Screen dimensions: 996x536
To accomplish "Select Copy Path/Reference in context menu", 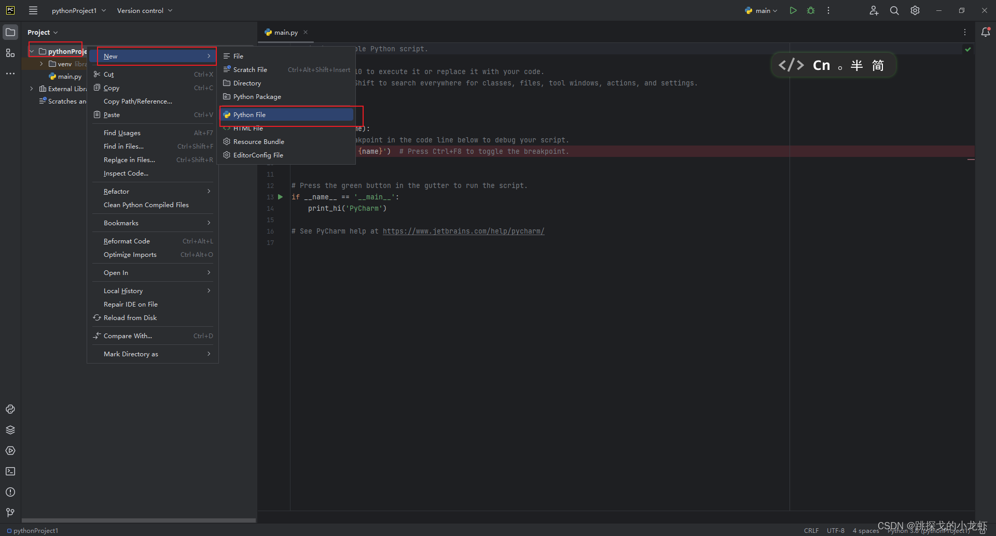I will click(x=153, y=101).
